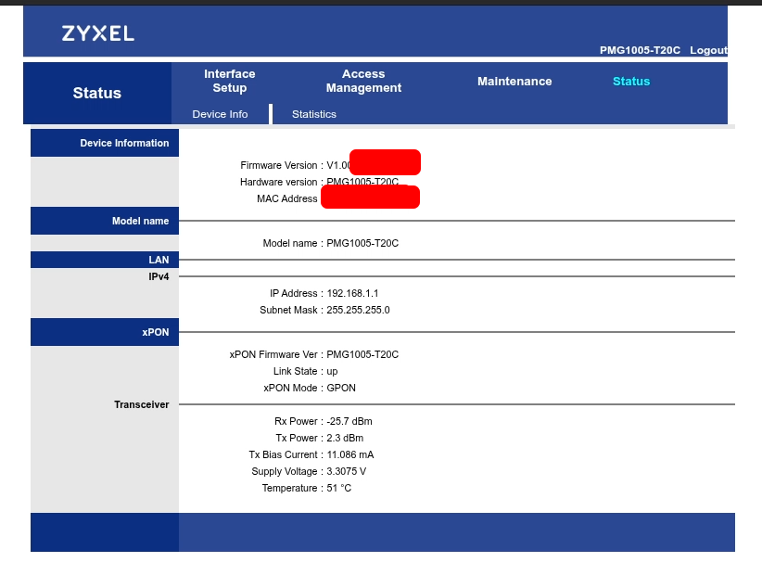Viewport: 762px width, 575px height.
Task: Open the Access Management menu
Action: point(363,81)
